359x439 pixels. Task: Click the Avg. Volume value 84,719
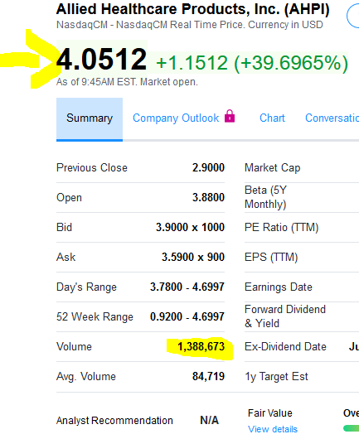click(x=208, y=376)
